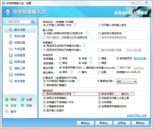153x129 pixels.
Task: Click the 基本设置 gear icon
Action: click(x=11, y=30)
